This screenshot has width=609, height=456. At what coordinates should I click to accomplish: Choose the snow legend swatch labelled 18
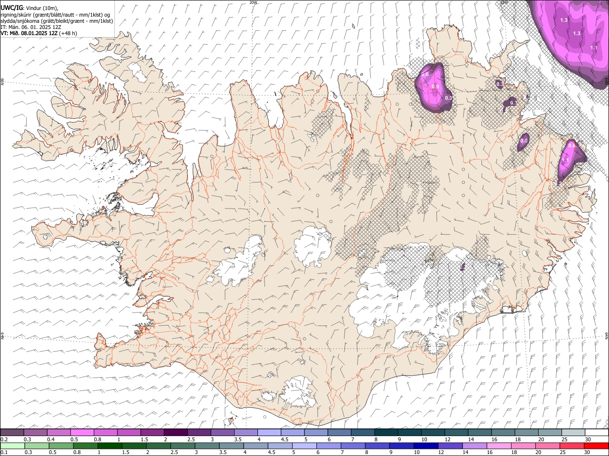click(526, 433)
